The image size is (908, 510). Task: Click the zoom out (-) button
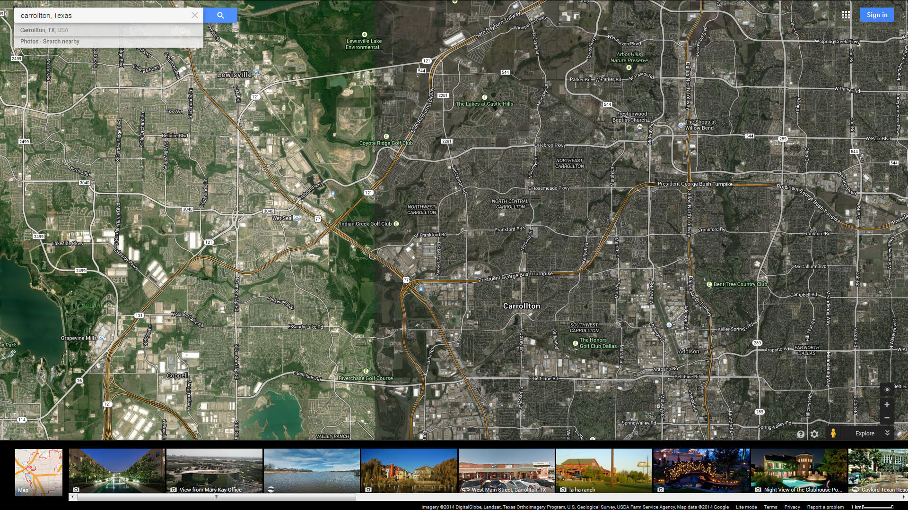[886, 418]
